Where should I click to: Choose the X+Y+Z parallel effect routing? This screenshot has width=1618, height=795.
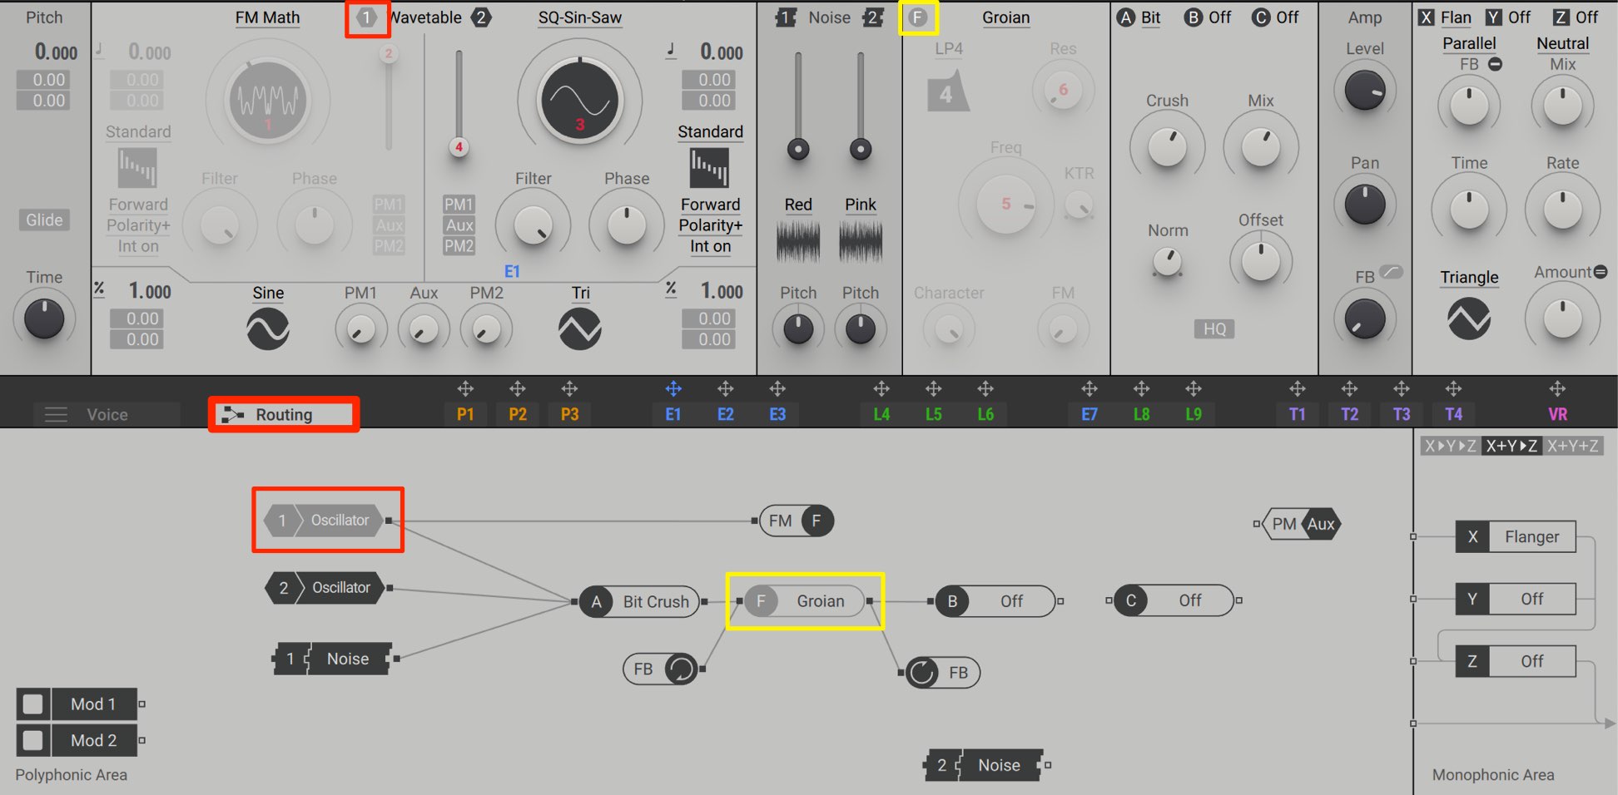1572,446
